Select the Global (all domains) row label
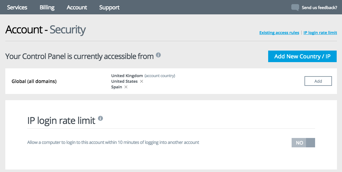 point(34,81)
